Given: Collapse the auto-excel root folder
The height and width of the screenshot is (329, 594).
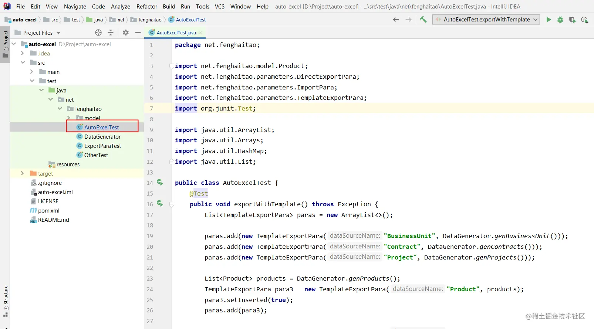Looking at the screenshot, I should click(14, 44).
